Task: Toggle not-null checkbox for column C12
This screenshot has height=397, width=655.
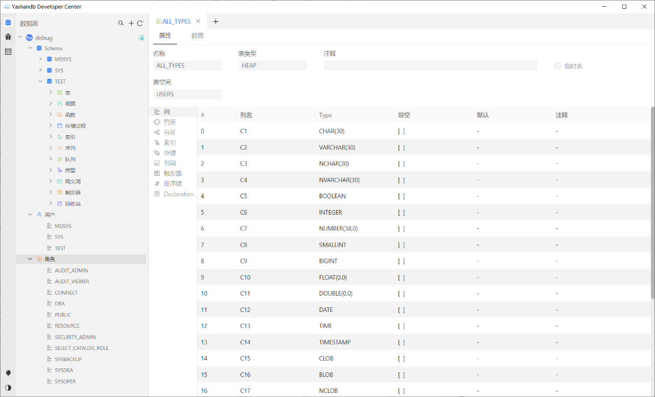Action: click(x=401, y=310)
